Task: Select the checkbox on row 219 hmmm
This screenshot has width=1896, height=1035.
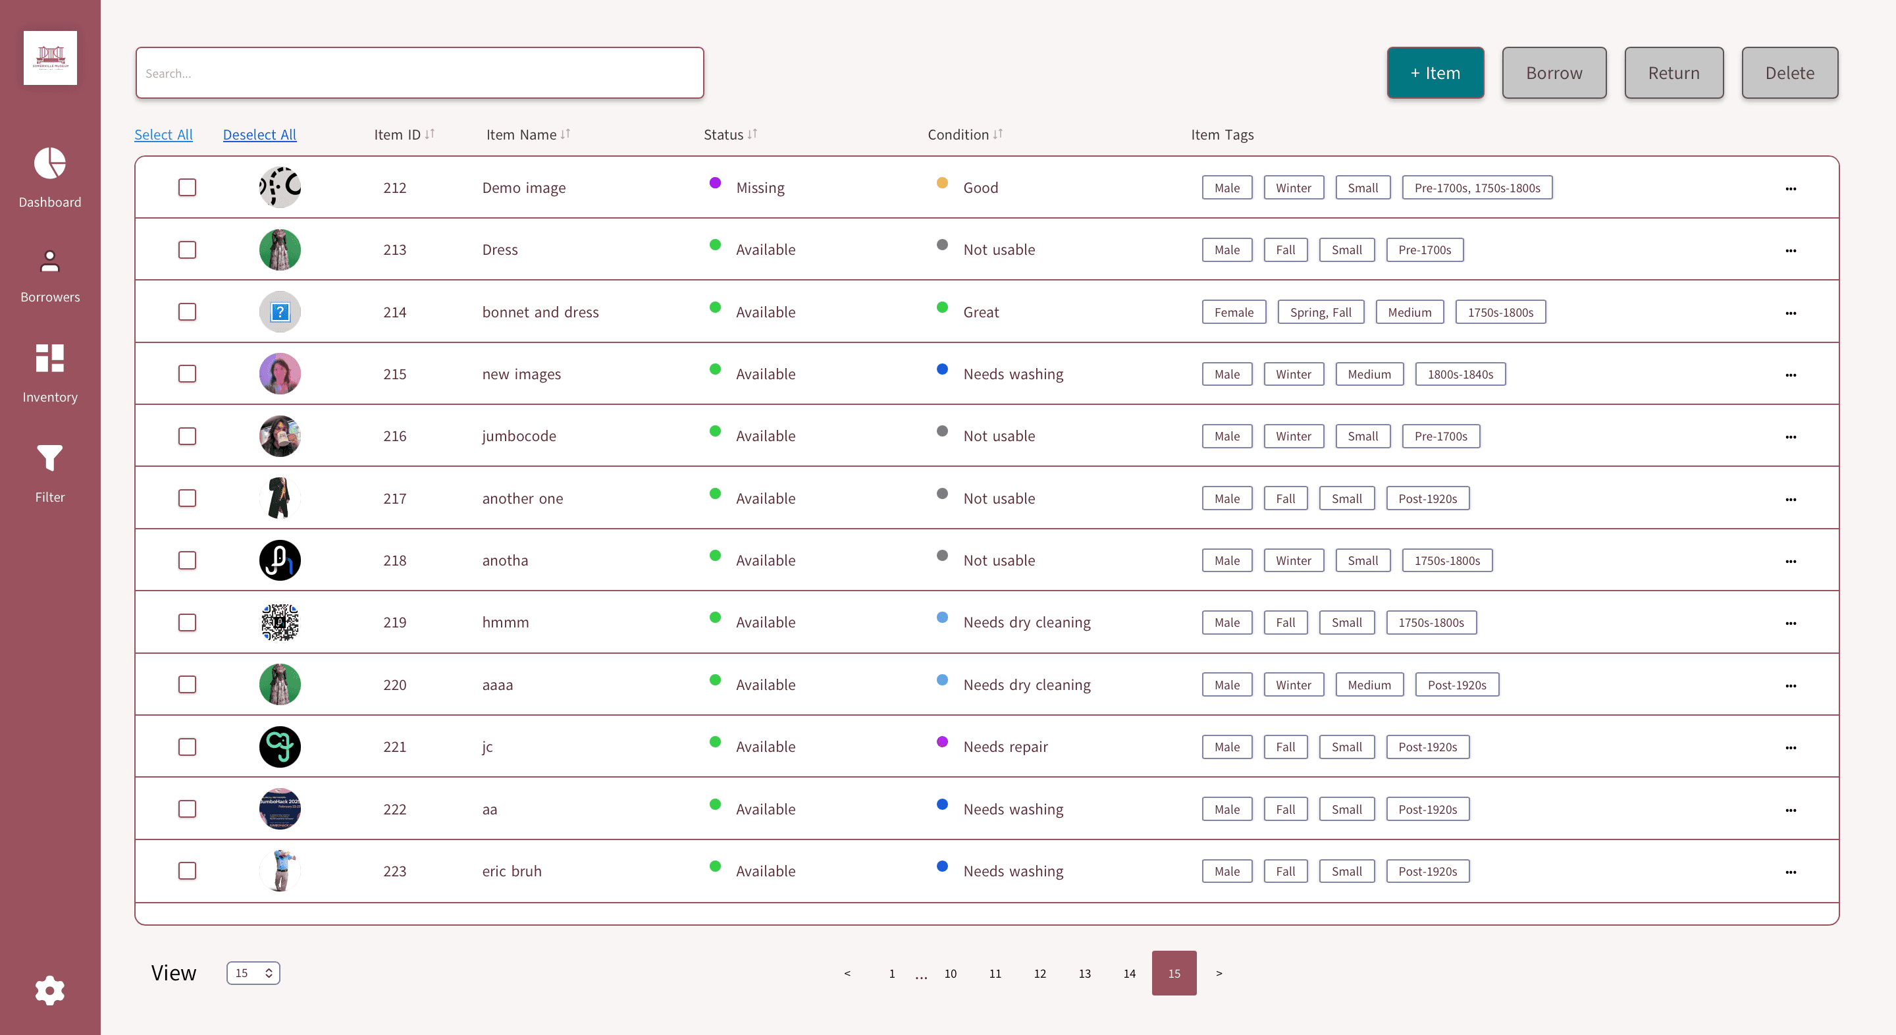Action: pyautogui.click(x=187, y=622)
